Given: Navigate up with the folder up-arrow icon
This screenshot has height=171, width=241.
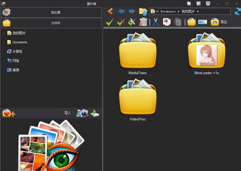Looking at the screenshot, I should 143,12.
